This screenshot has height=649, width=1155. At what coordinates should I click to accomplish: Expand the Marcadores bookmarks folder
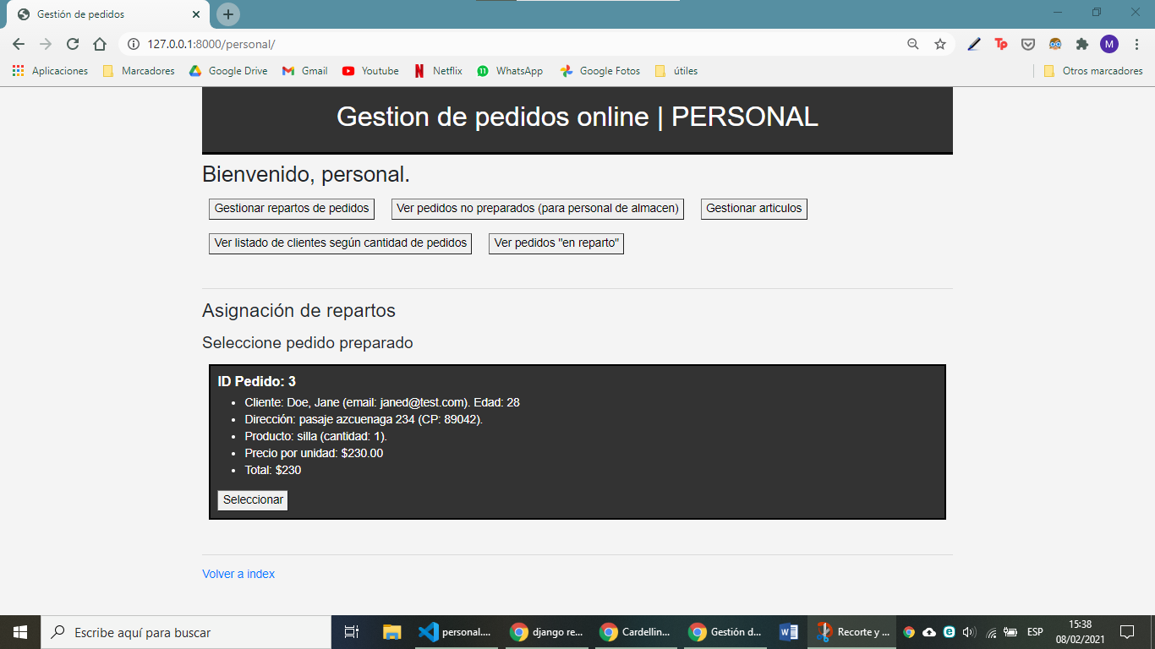pyautogui.click(x=139, y=71)
